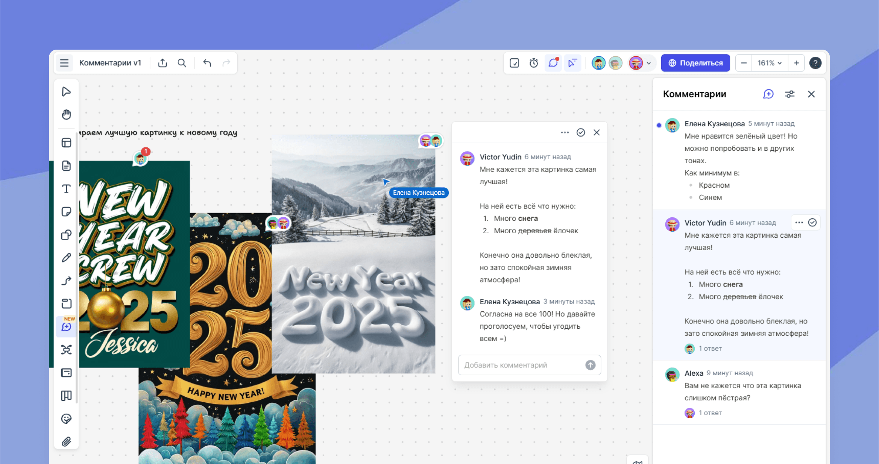The height and width of the screenshot is (464, 879).
Task: Click the Поделиться share button
Action: coord(695,63)
